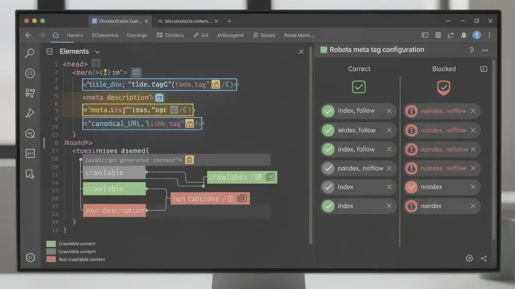Click the grey Crawlable content legend swatch
This screenshot has height=289, width=515.
(51, 251)
